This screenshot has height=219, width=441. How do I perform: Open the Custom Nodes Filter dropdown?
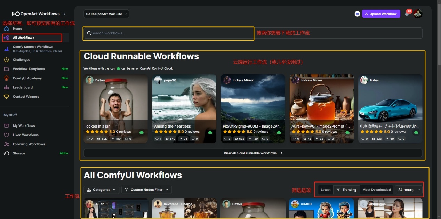(x=146, y=190)
